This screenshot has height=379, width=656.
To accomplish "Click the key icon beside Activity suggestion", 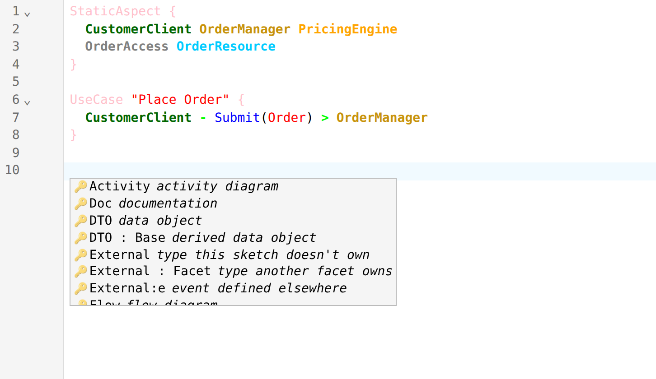I will point(80,186).
